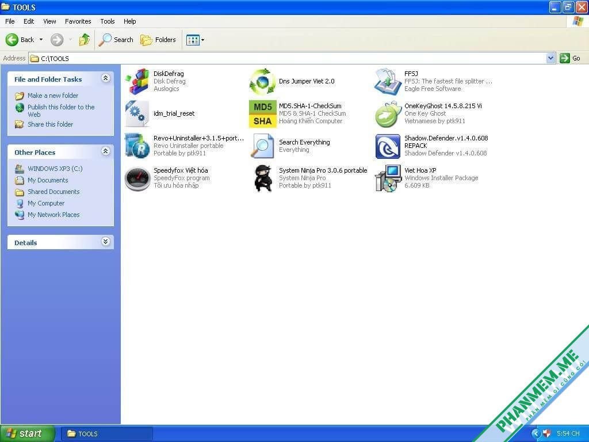This screenshot has height=442, width=589.
Task: Click the green Back arrow button
Action: (x=12, y=40)
